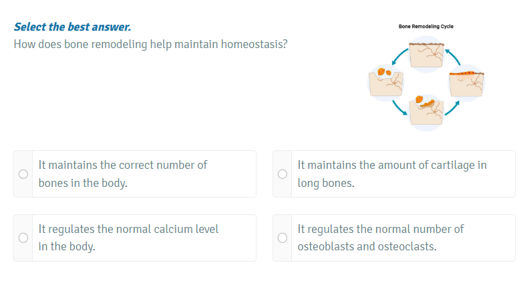Click the 'Select the best answer.' heading

pos(72,27)
